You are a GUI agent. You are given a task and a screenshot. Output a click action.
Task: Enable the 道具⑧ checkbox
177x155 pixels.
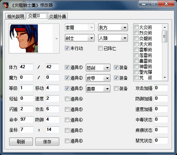(67, 141)
